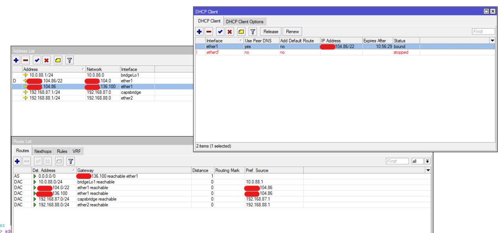The width and height of the screenshot is (503, 233).
Task: Open filter in Address List window
Action: pos(70,60)
